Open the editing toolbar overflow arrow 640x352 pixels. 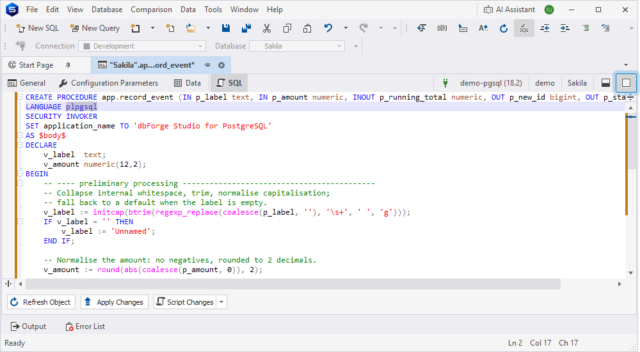click(x=631, y=28)
